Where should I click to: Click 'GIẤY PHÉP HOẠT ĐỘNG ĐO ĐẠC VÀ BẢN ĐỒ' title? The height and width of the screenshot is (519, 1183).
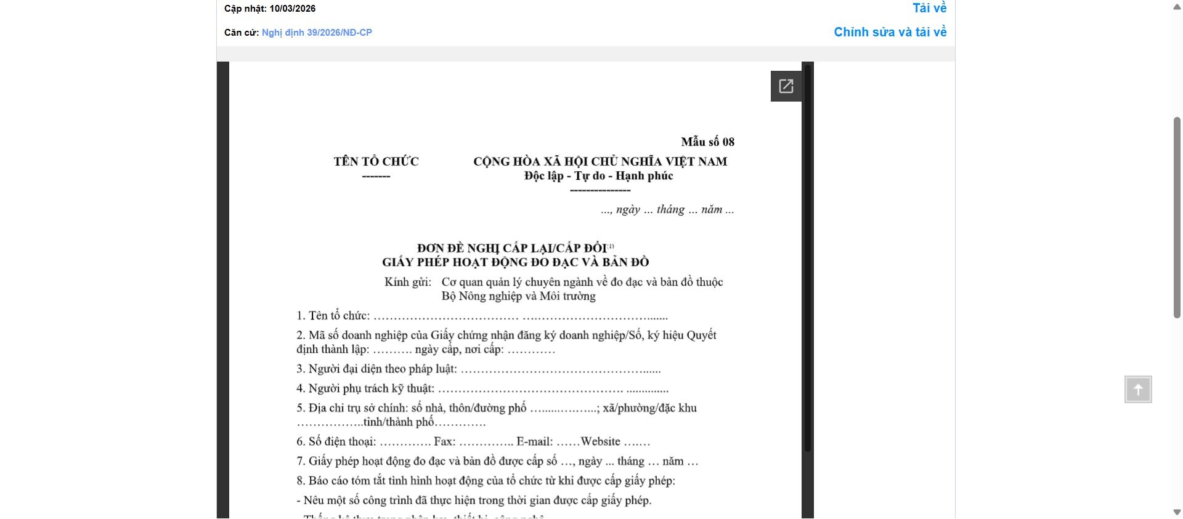click(516, 262)
